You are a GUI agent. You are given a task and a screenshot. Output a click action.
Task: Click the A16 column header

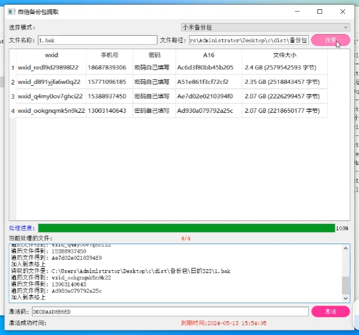pos(209,55)
